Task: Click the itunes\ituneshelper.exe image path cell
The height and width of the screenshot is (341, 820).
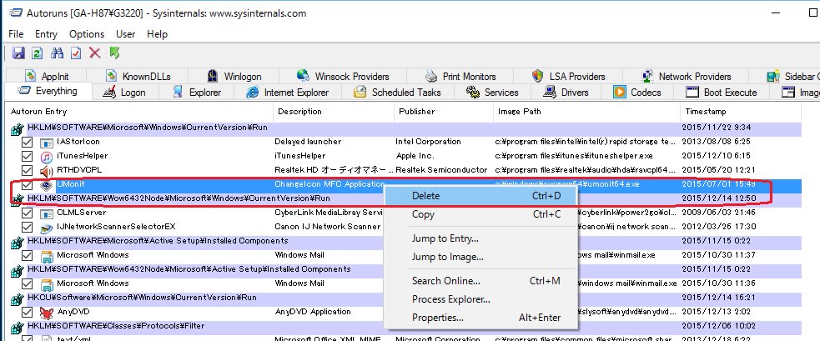Action: click(x=574, y=156)
